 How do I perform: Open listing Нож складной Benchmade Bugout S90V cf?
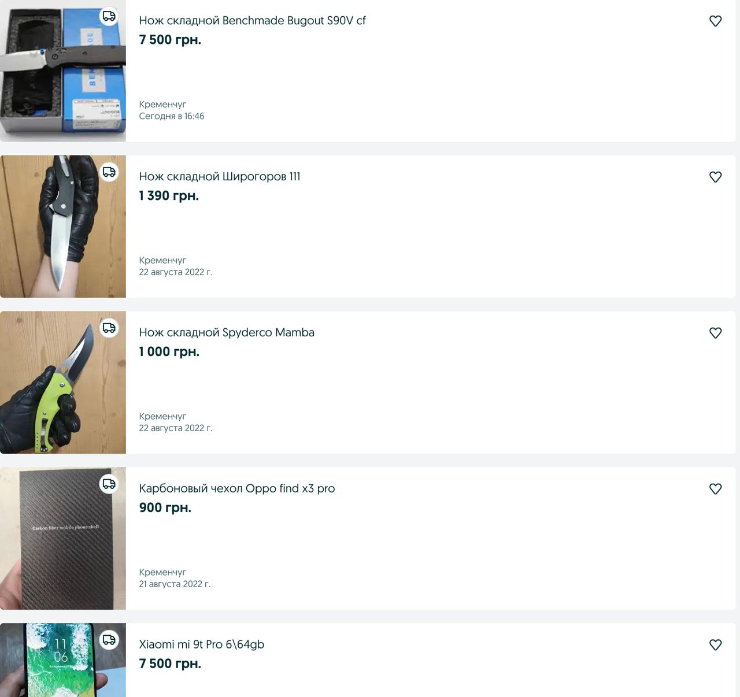pyautogui.click(x=252, y=21)
